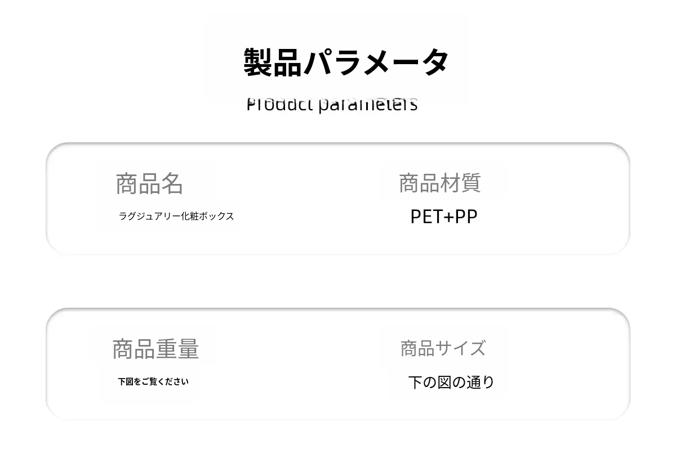Click the 製品 kanji in the heading
Image resolution: width=676 pixels, height=454 pixels.
(x=273, y=62)
